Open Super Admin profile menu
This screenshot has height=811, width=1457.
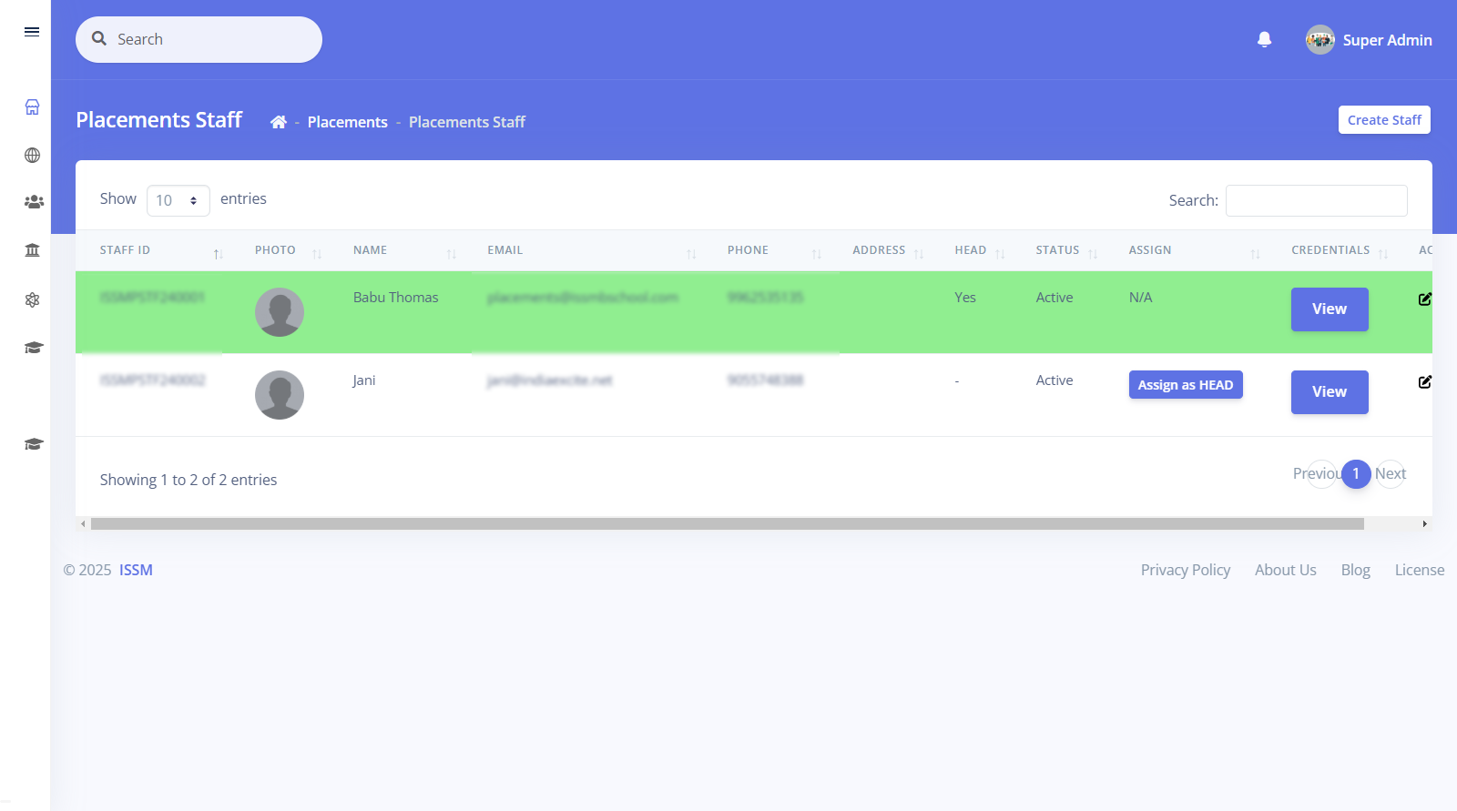pos(1369,40)
